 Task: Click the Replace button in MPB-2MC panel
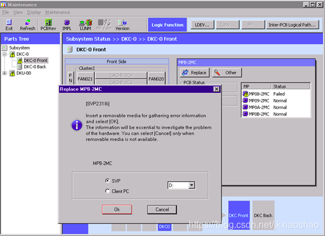(x=195, y=72)
